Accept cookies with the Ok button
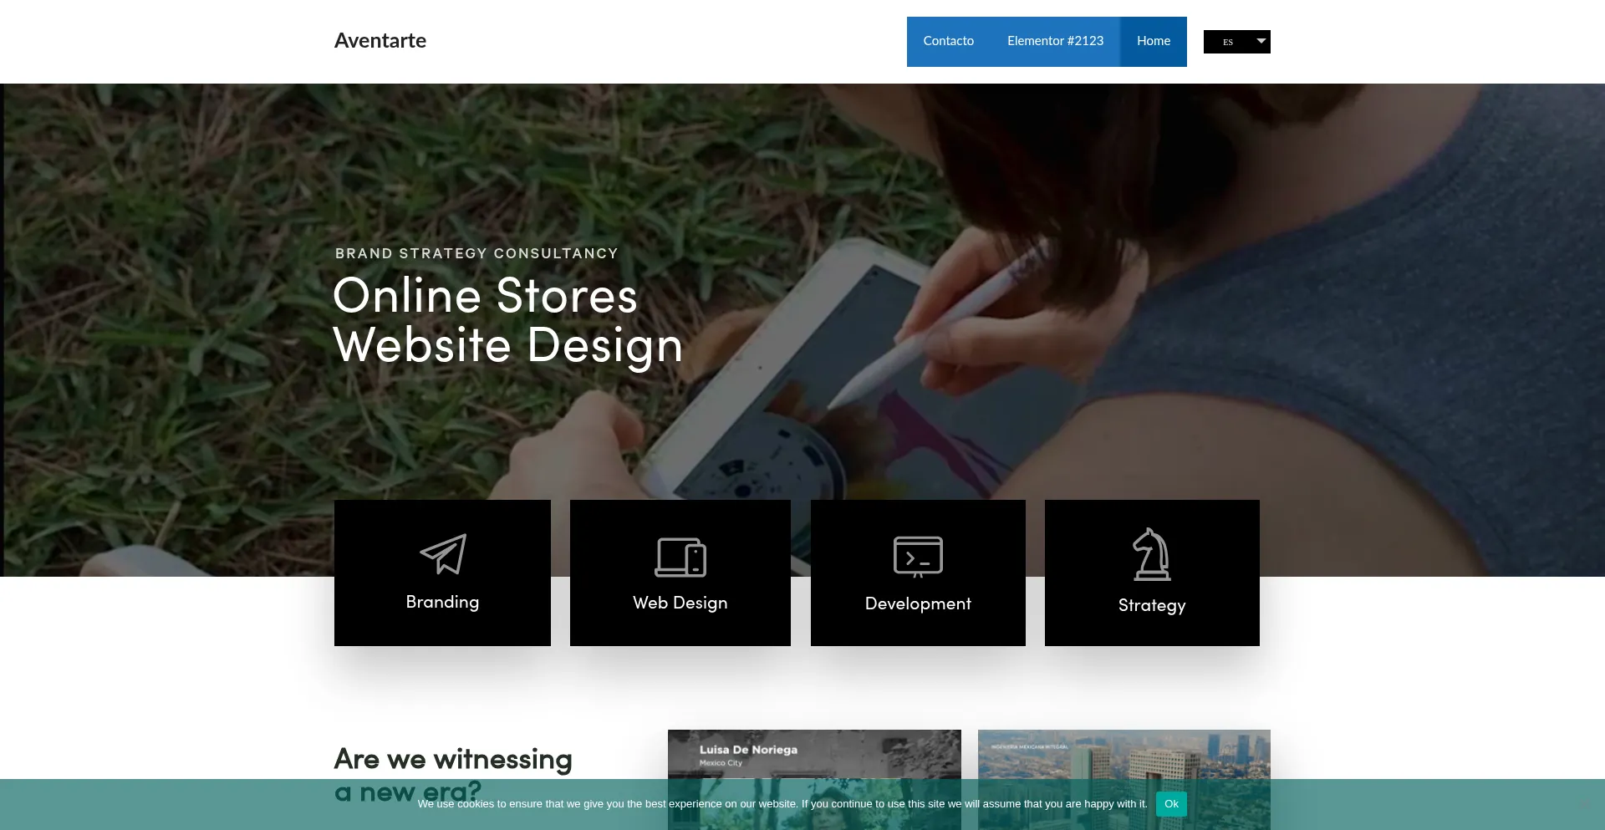Screen dimensions: 1605x830 pos(1170,804)
